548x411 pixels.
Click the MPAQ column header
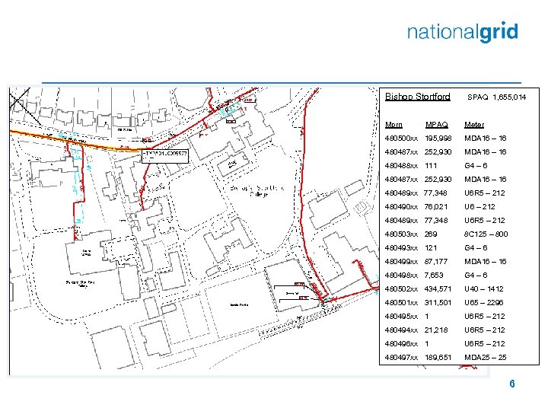coord(437,125)
